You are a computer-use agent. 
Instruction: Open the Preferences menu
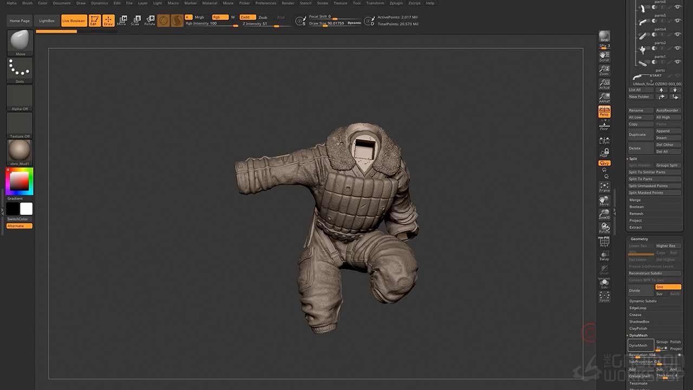click(265, 3)
